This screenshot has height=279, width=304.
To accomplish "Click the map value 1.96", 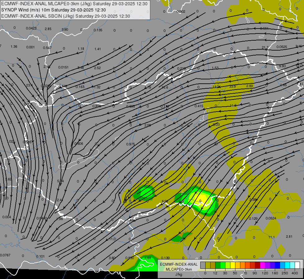I will (60, 219).
